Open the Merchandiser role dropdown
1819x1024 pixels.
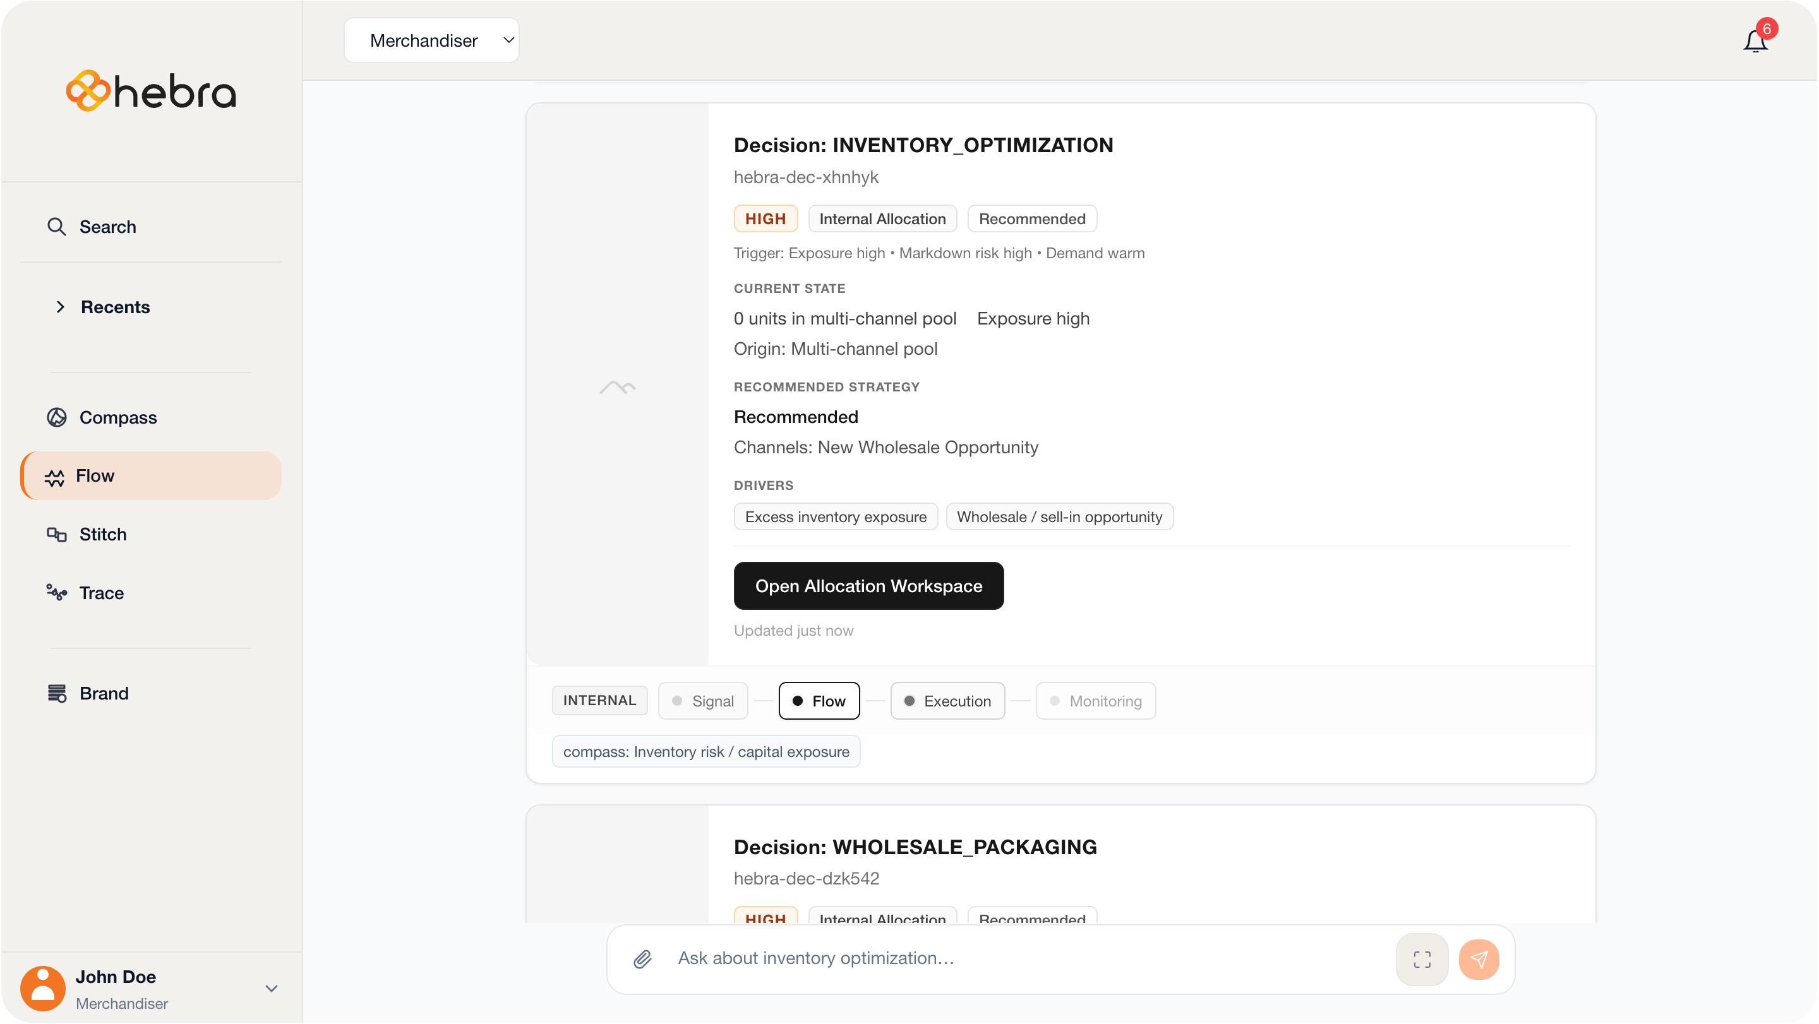click(x=431, y=40)
